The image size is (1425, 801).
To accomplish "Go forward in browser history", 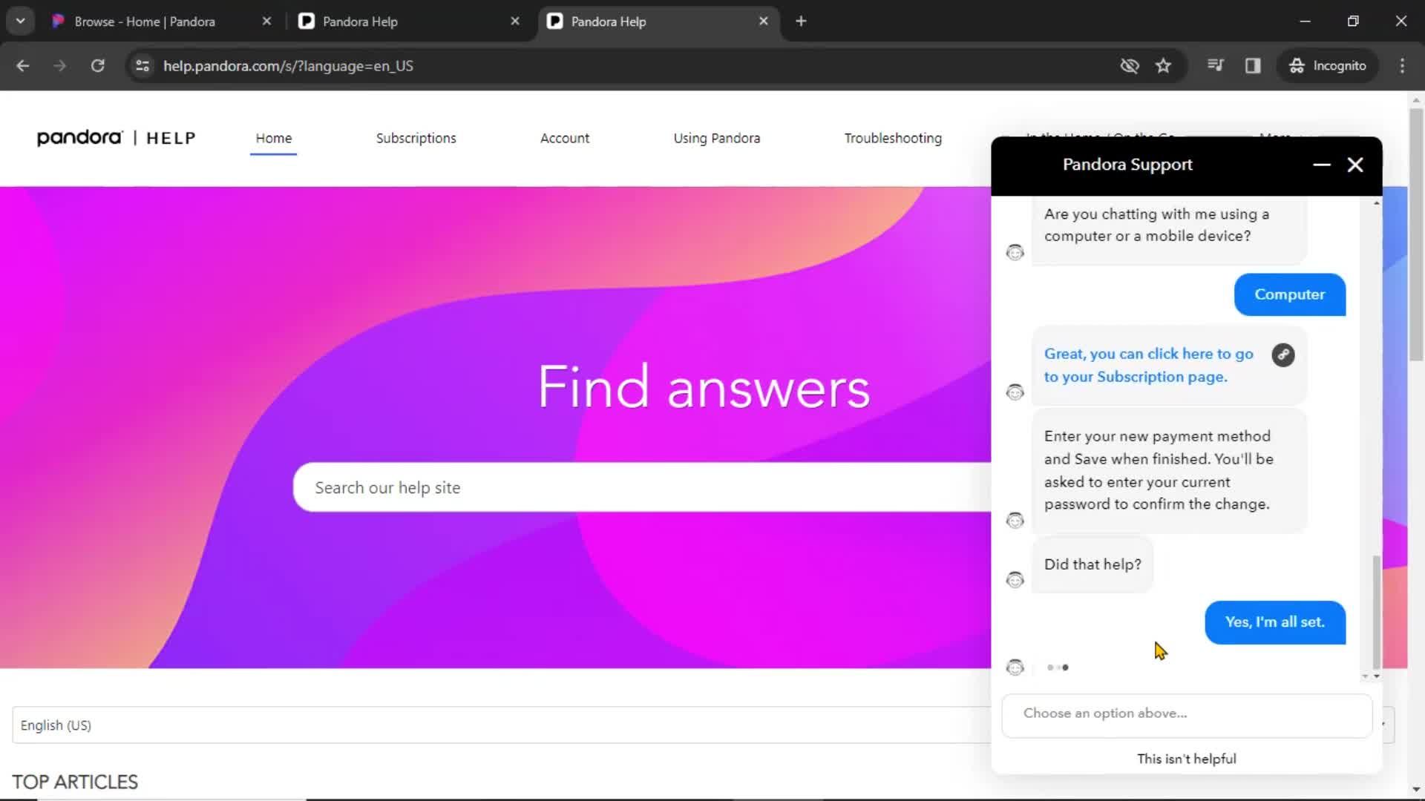I will click(60, 66).
